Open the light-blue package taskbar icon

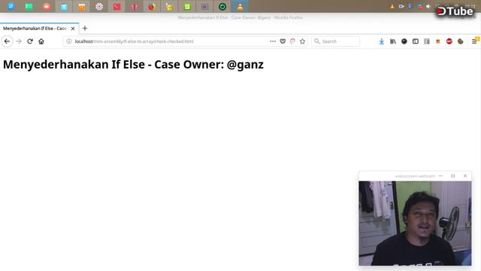pyautogui.click(x=64, y=7)
